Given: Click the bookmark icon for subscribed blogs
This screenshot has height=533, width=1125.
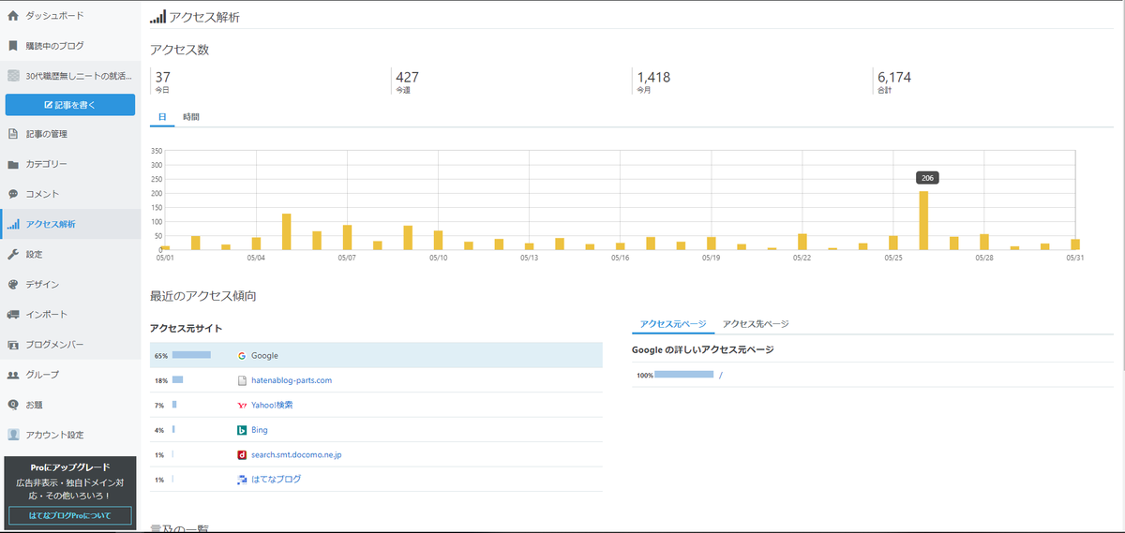Looking at the screenshot, I should (x=13, y=46).
